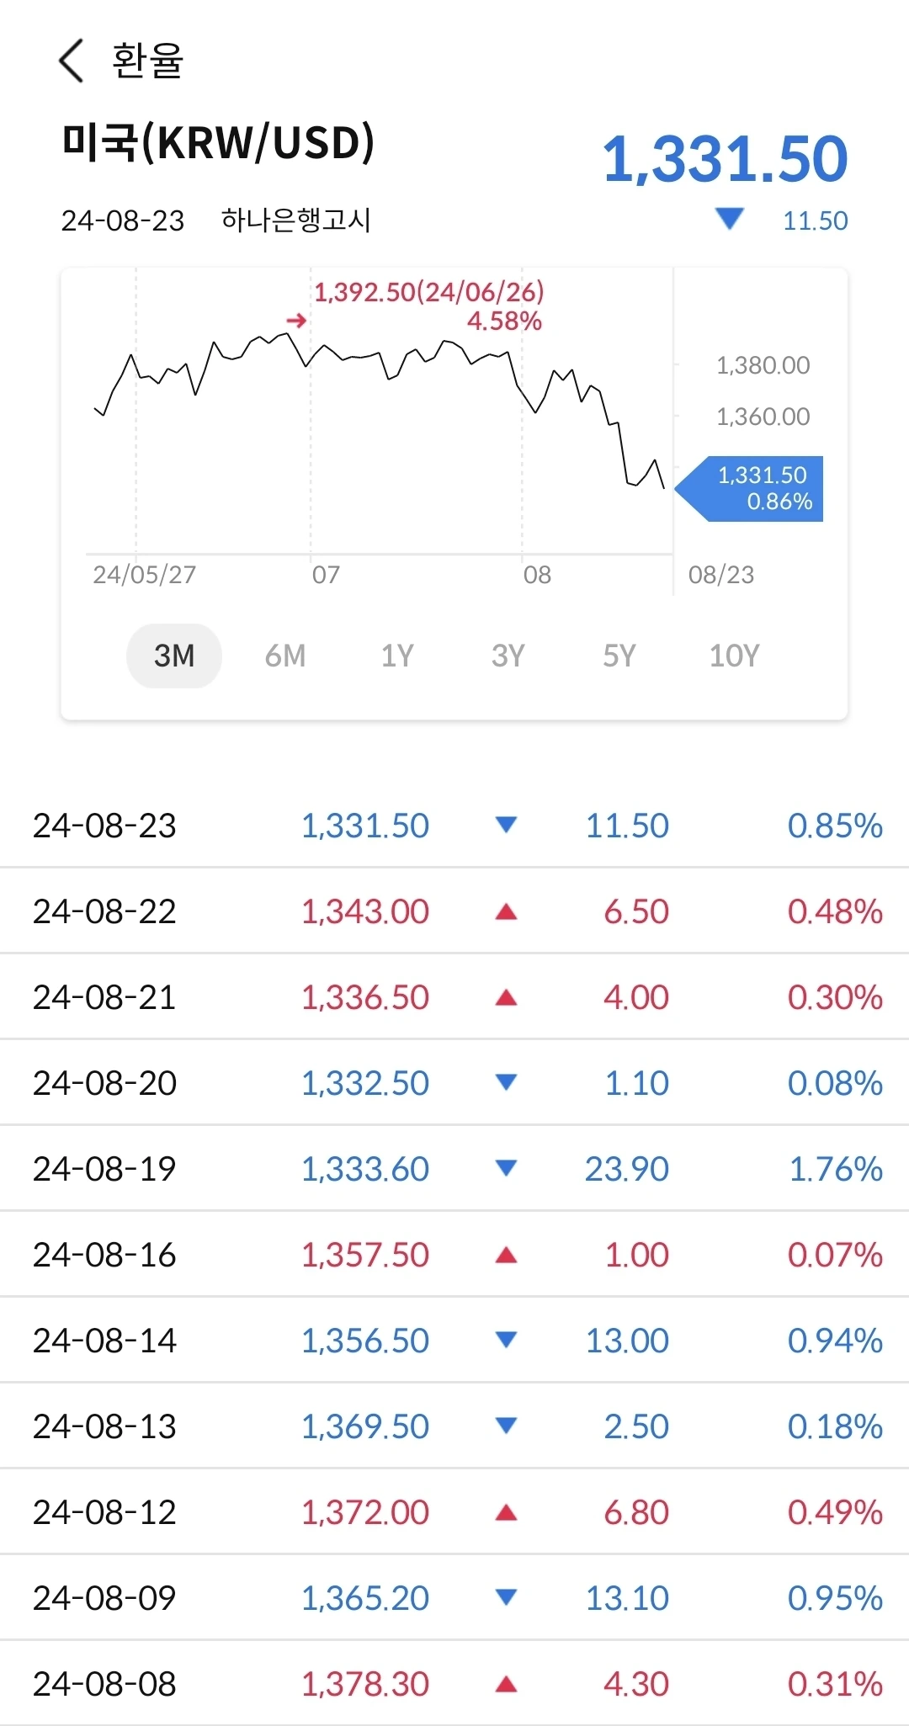Open the 24-08-21 rate row
This screenshot has height=1726, width=909.
[454, 997]
